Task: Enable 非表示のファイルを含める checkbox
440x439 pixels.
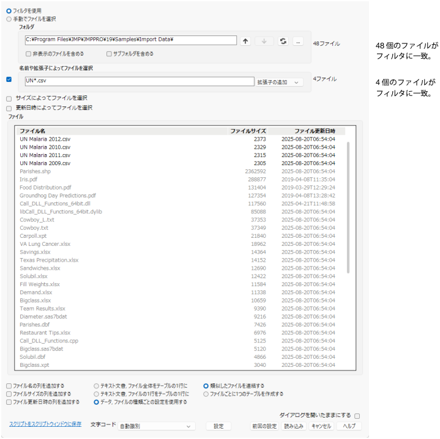Action: [x=28, y=54]
